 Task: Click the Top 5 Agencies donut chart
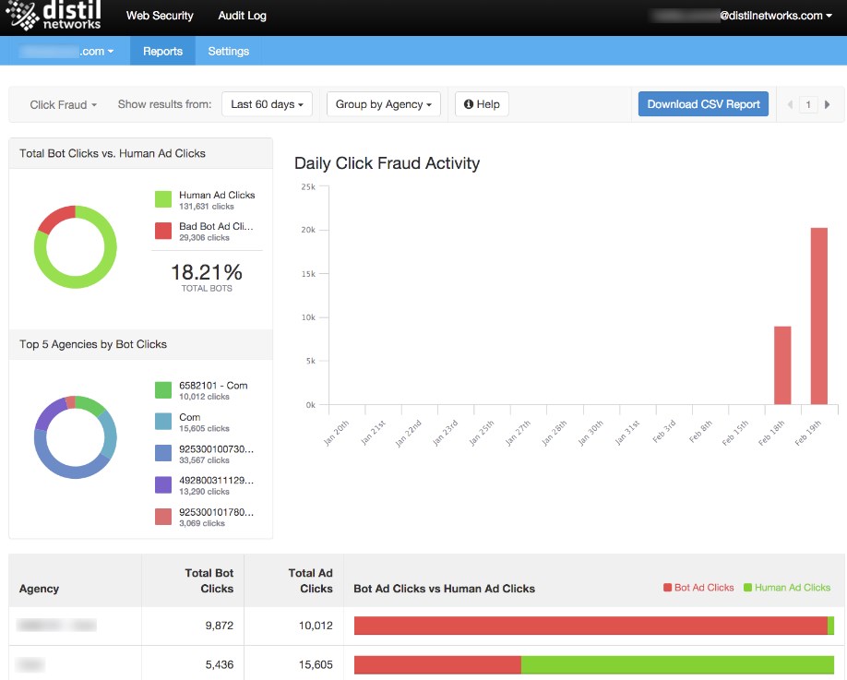(75, 437)
